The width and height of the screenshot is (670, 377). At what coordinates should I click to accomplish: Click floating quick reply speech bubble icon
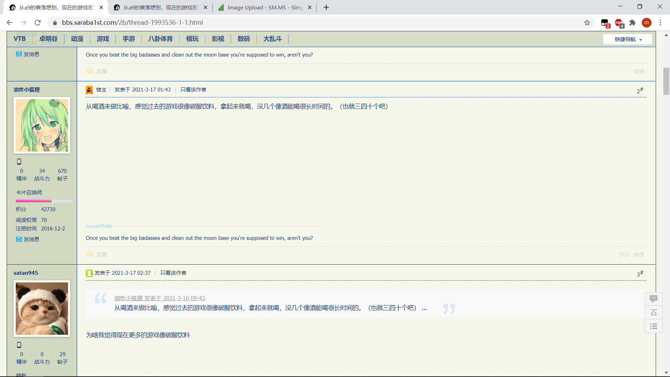653,299
